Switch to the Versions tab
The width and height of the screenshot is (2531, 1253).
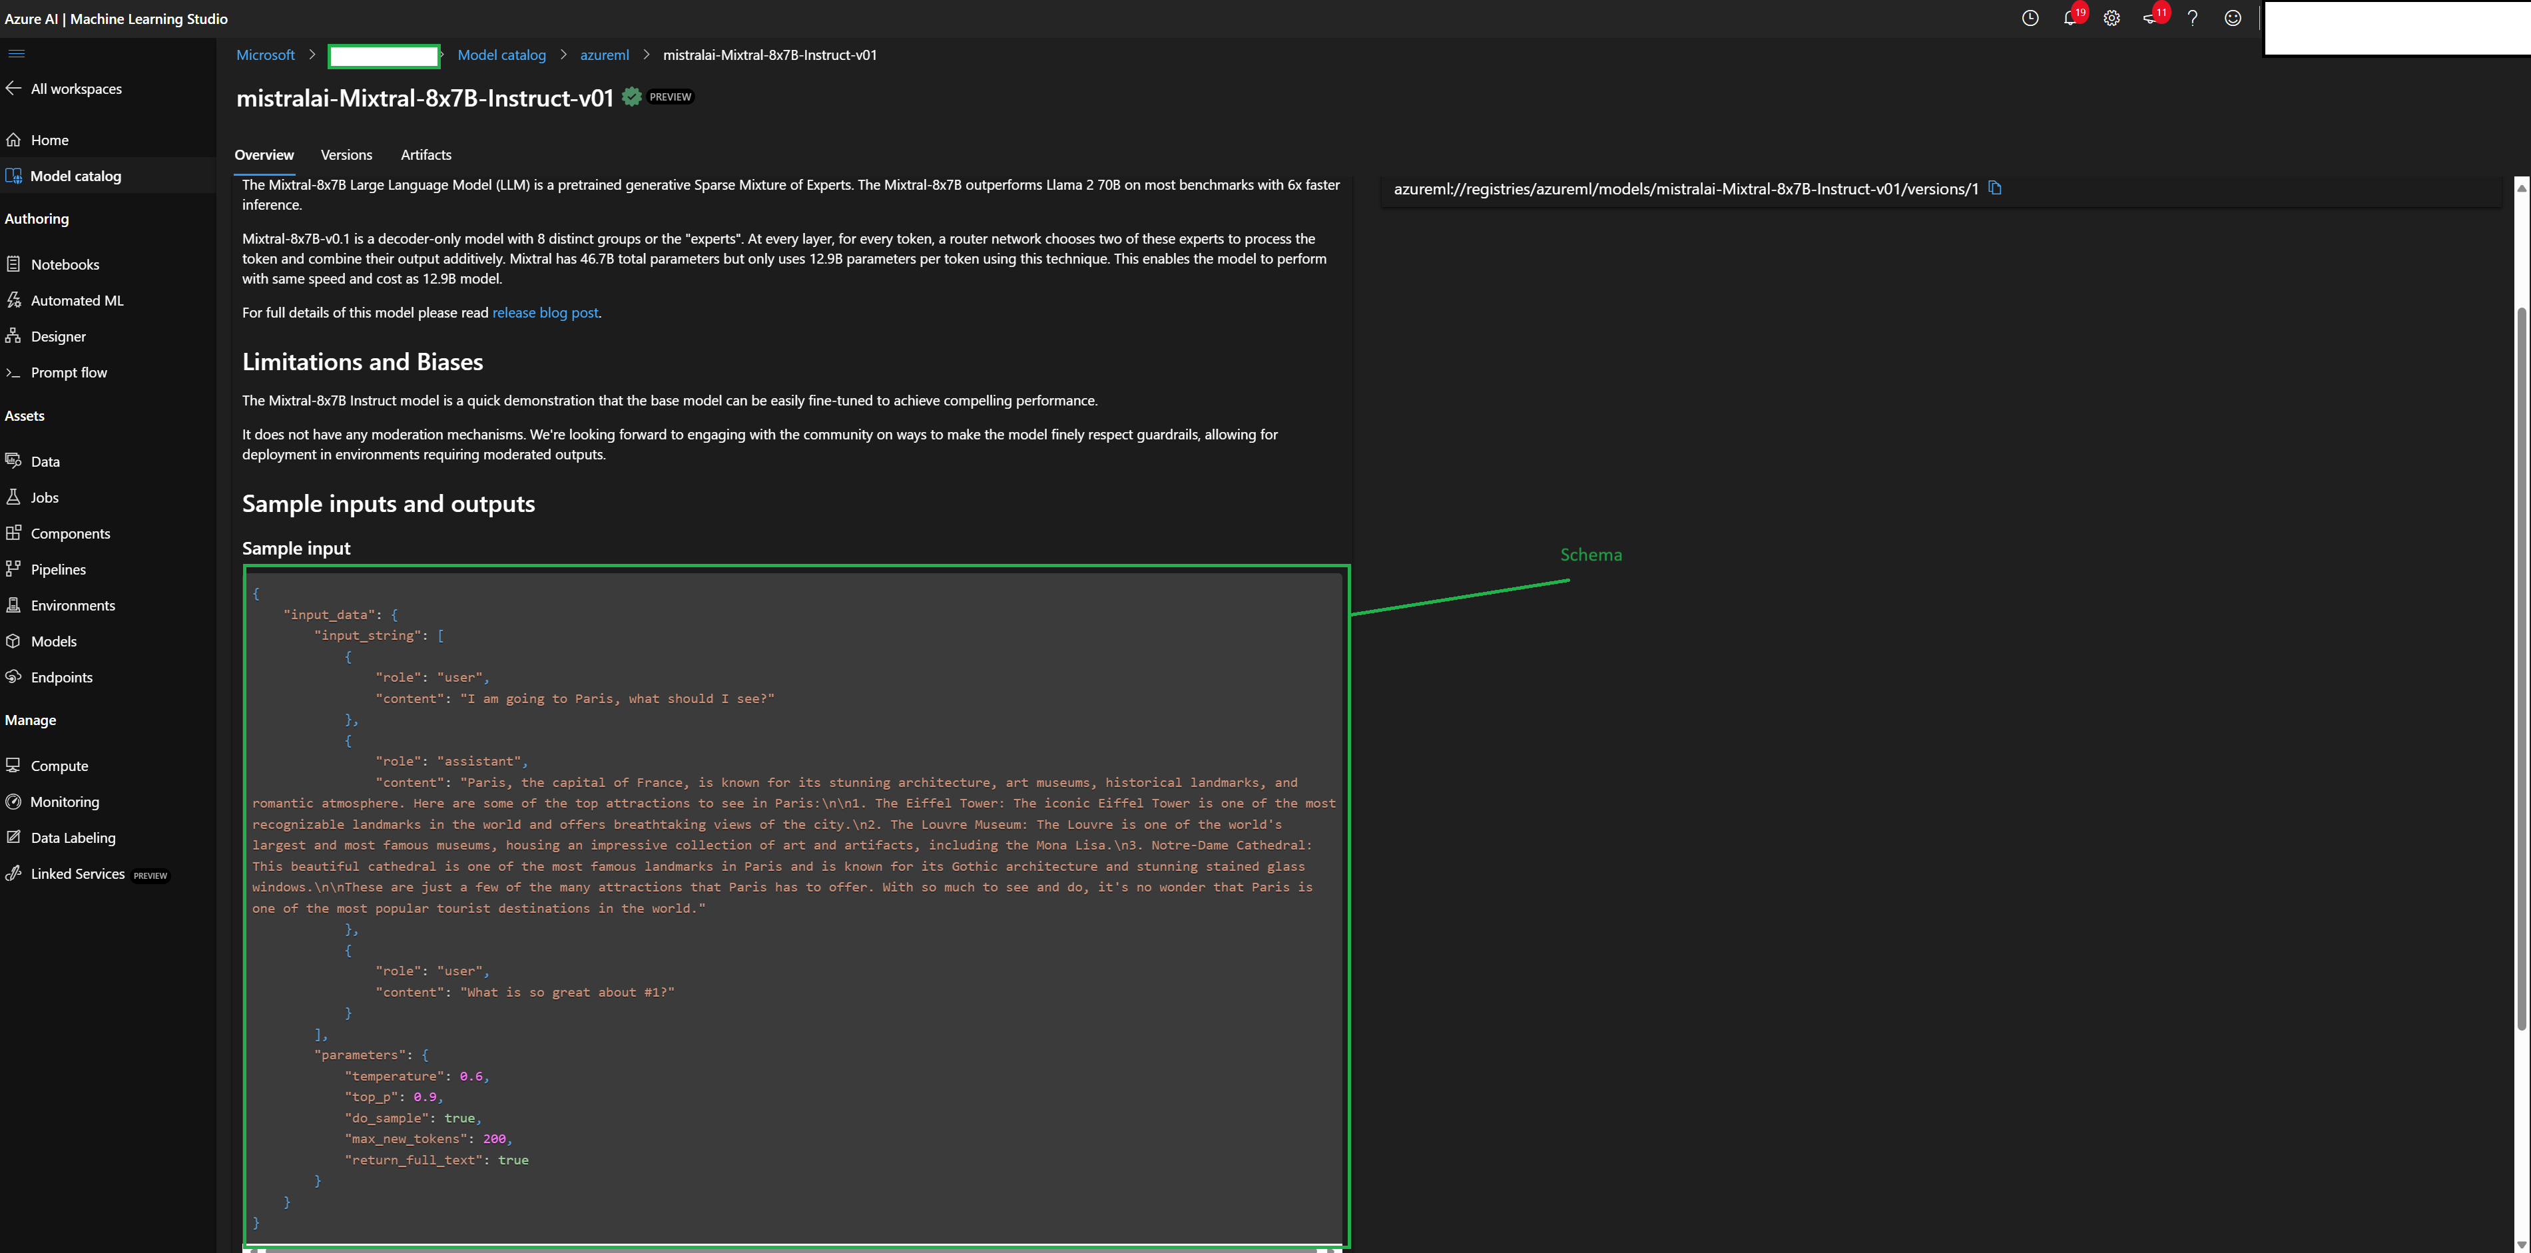(346, 155)
